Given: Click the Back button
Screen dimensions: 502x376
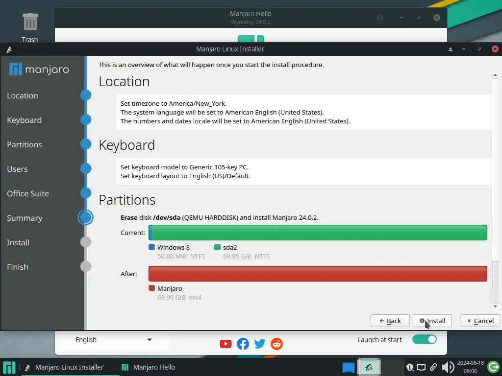Looking at the screenshot, I should 390,321.
